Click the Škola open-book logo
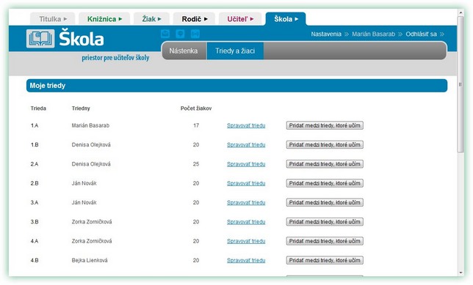This screenshot has height=285, width=473. click(40, 39)
